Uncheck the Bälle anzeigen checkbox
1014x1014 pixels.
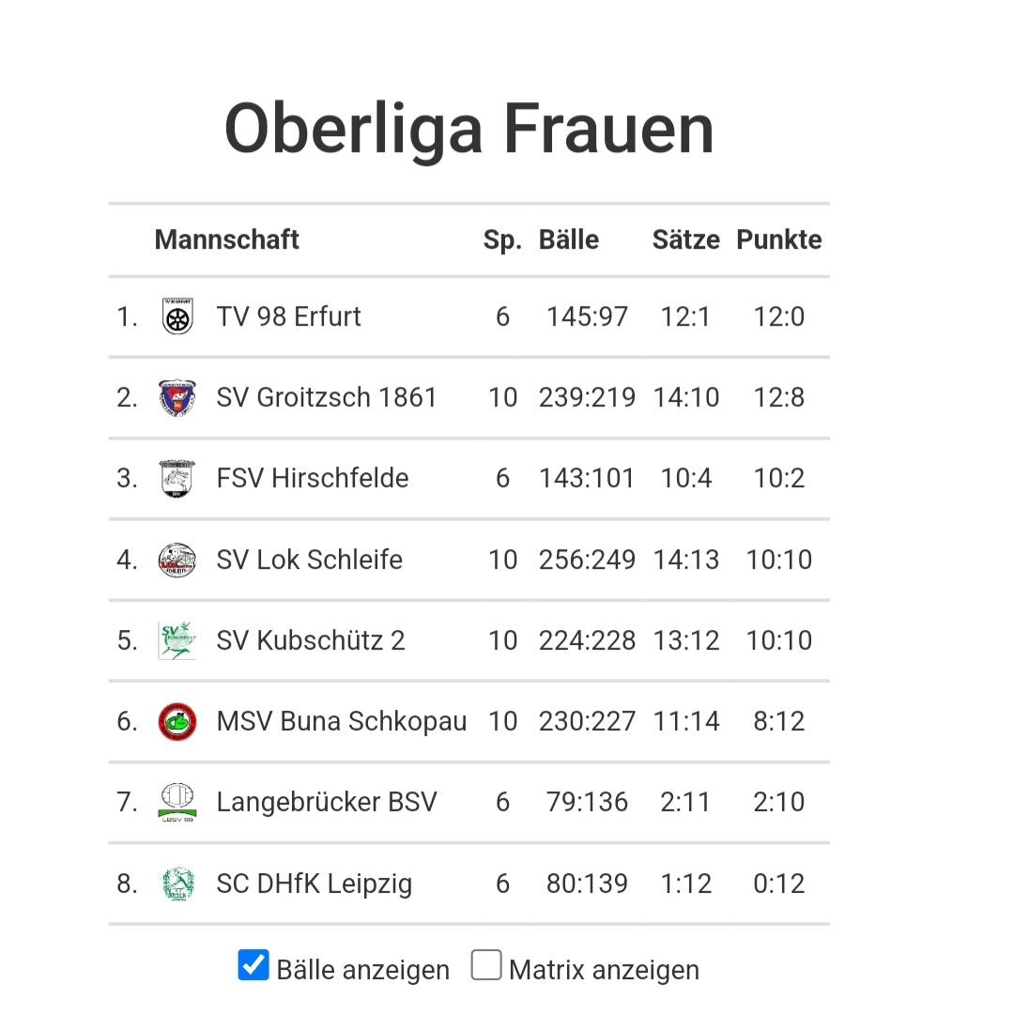tap(253, 965)
